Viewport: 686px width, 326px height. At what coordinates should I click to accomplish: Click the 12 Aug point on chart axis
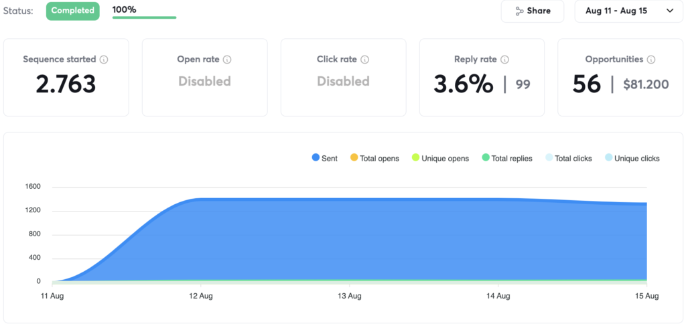click(x=201, y=295)
